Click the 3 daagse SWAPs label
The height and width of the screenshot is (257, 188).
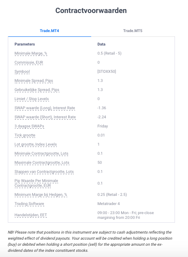pos(29,126)
